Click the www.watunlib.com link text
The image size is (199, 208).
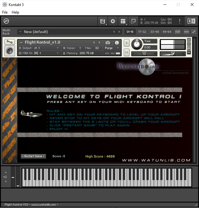[156, 160]
